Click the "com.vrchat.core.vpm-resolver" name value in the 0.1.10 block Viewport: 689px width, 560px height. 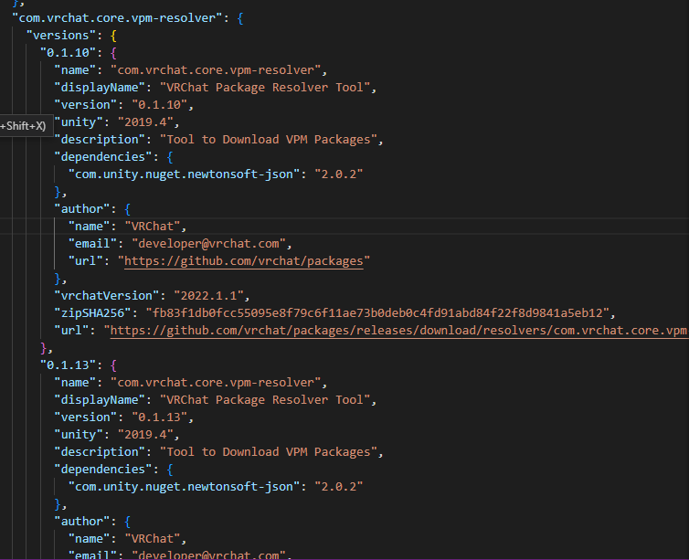point(216,70)
